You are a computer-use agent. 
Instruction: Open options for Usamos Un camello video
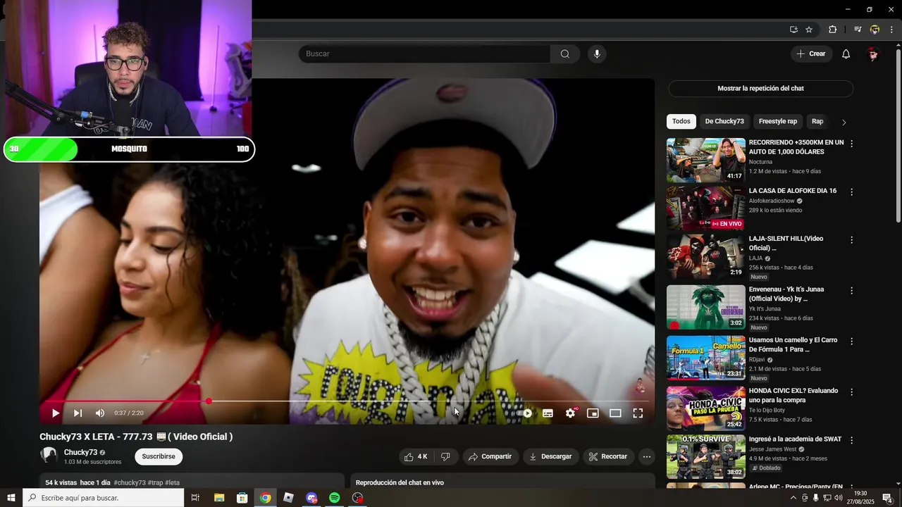pyautogui.click(x=851, y=342)
